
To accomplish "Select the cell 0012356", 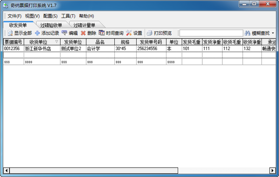I will point(13,48).
